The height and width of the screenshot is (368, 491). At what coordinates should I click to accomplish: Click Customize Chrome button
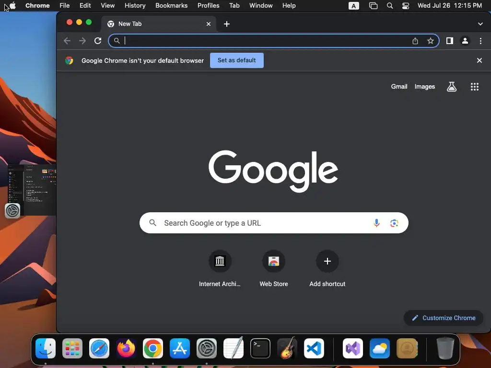444,318
